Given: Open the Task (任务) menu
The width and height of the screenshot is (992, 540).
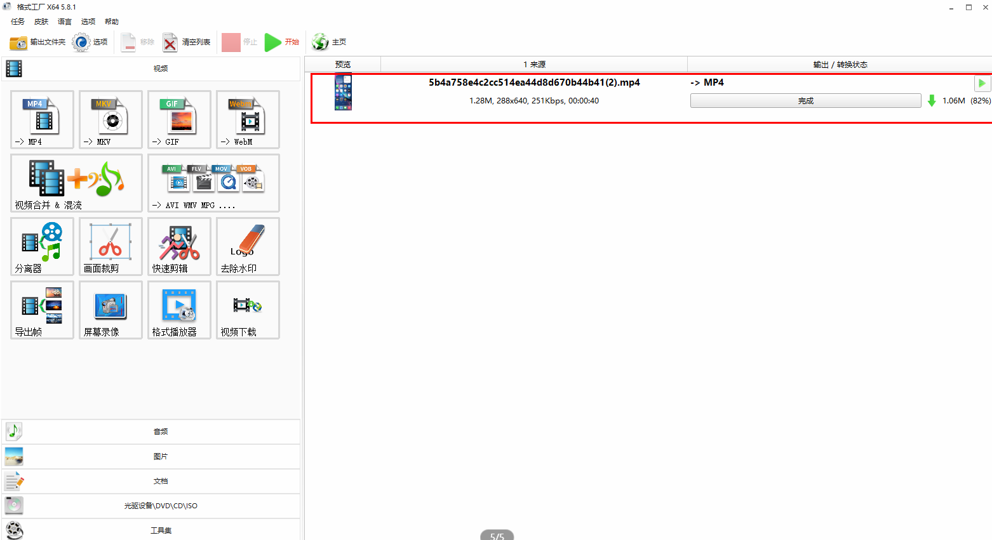Looking at the screenshot, I should (18, 22).
